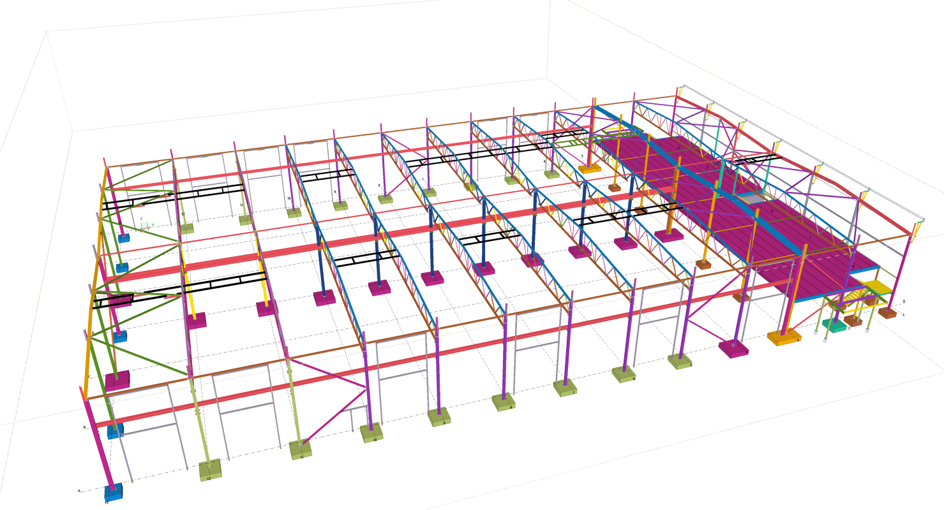The height and width of the screenshot is (510, 944).
Task: Select the front-row magenta footing labeled 4
Action: pyautogui.click(x=733, y=348)
